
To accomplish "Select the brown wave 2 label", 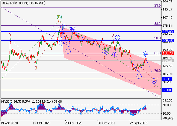I will click(x=113, y=36).
